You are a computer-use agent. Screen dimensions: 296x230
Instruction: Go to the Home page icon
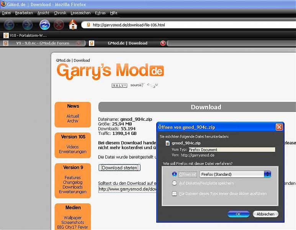click(x=73, y=25)
